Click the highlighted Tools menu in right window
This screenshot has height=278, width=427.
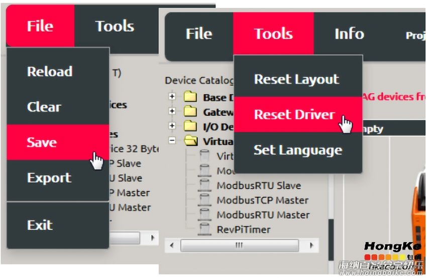coord(273,34)
